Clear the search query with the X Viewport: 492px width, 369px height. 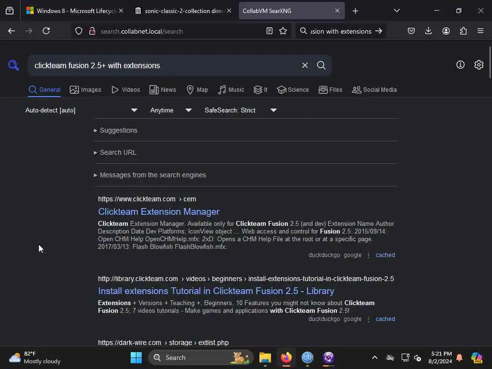coord(305,65)
